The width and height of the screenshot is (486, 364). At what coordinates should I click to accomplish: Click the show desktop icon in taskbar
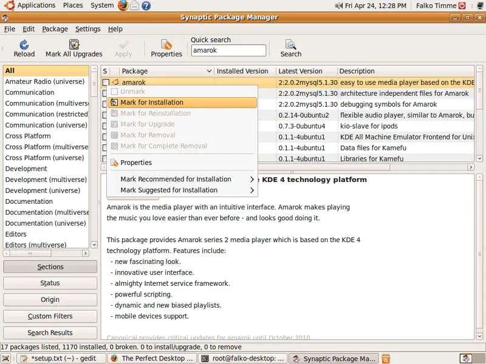point(6,359)
